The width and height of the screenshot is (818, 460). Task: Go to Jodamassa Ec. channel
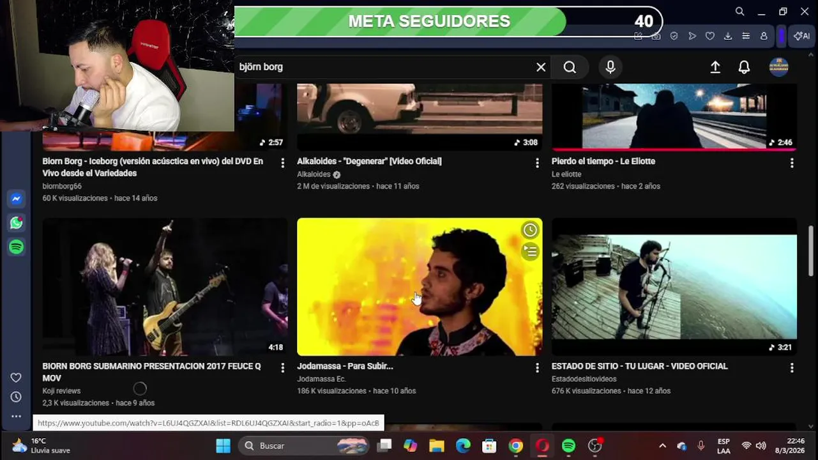(321, 379)
